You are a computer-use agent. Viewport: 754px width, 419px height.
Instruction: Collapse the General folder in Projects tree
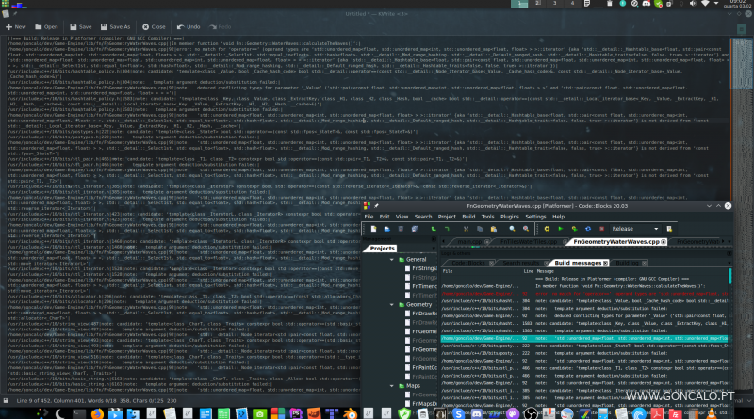pyautogui.click(x=391, y=258)
